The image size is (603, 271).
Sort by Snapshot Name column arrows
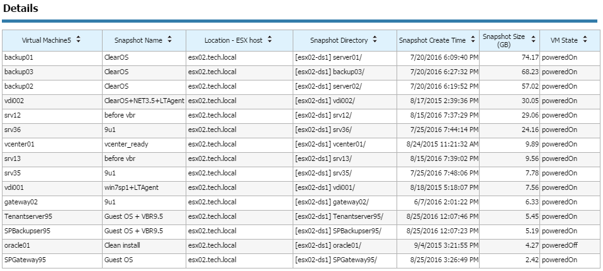click(x=169, y=40)
